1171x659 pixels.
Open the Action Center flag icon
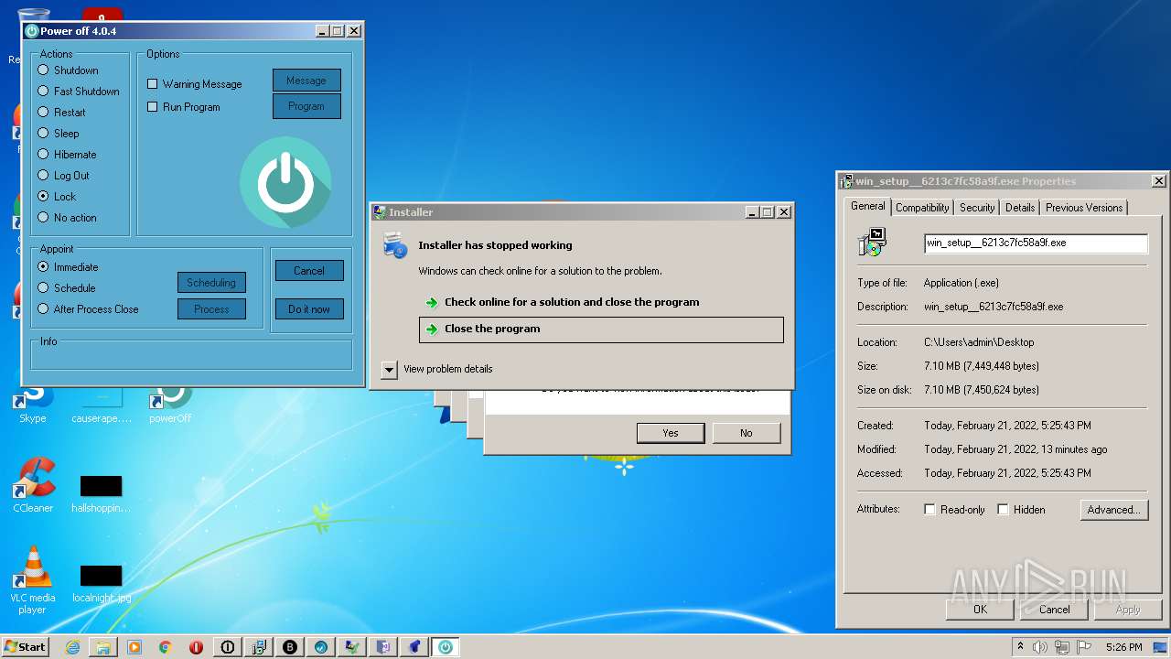click(1084, 647)
